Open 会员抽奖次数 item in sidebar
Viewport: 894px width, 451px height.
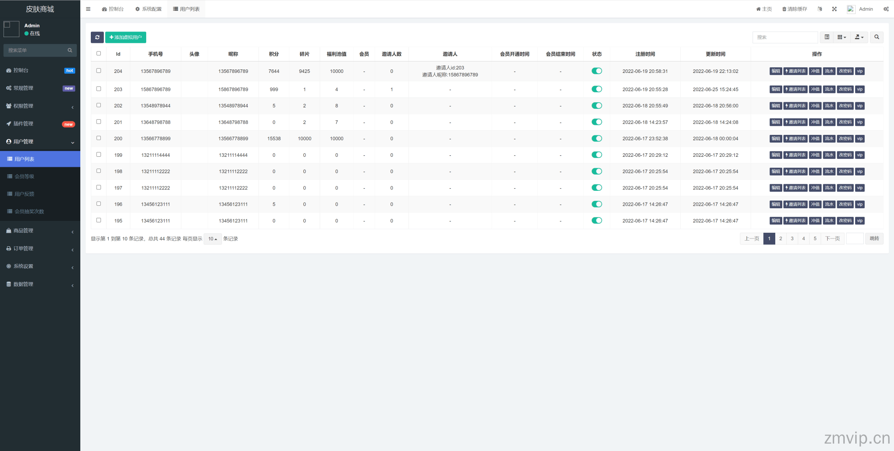click(x=40, y=211)
